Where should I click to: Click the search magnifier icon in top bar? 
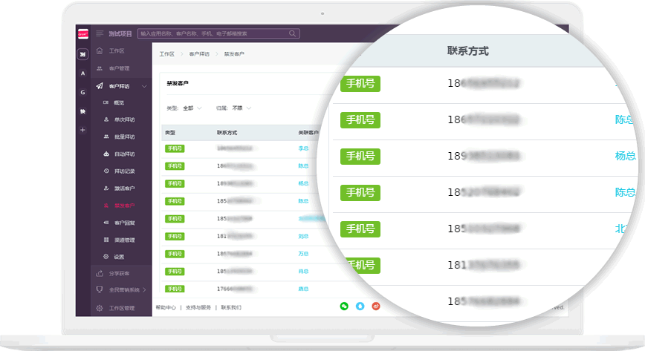(295, 33)
